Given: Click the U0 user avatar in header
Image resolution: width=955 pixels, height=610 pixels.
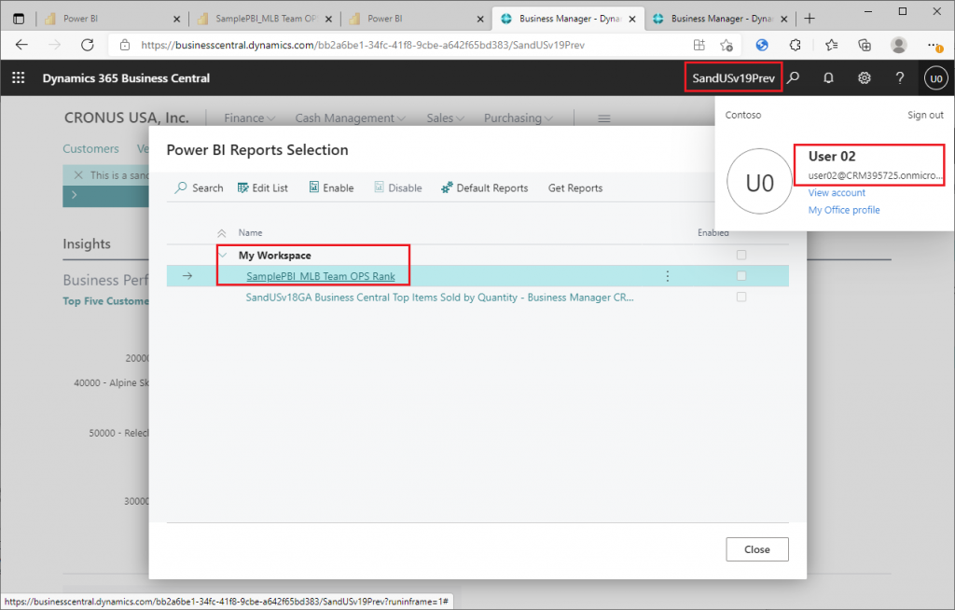Looking at the screenshot, I should click(x=936, y=78).
